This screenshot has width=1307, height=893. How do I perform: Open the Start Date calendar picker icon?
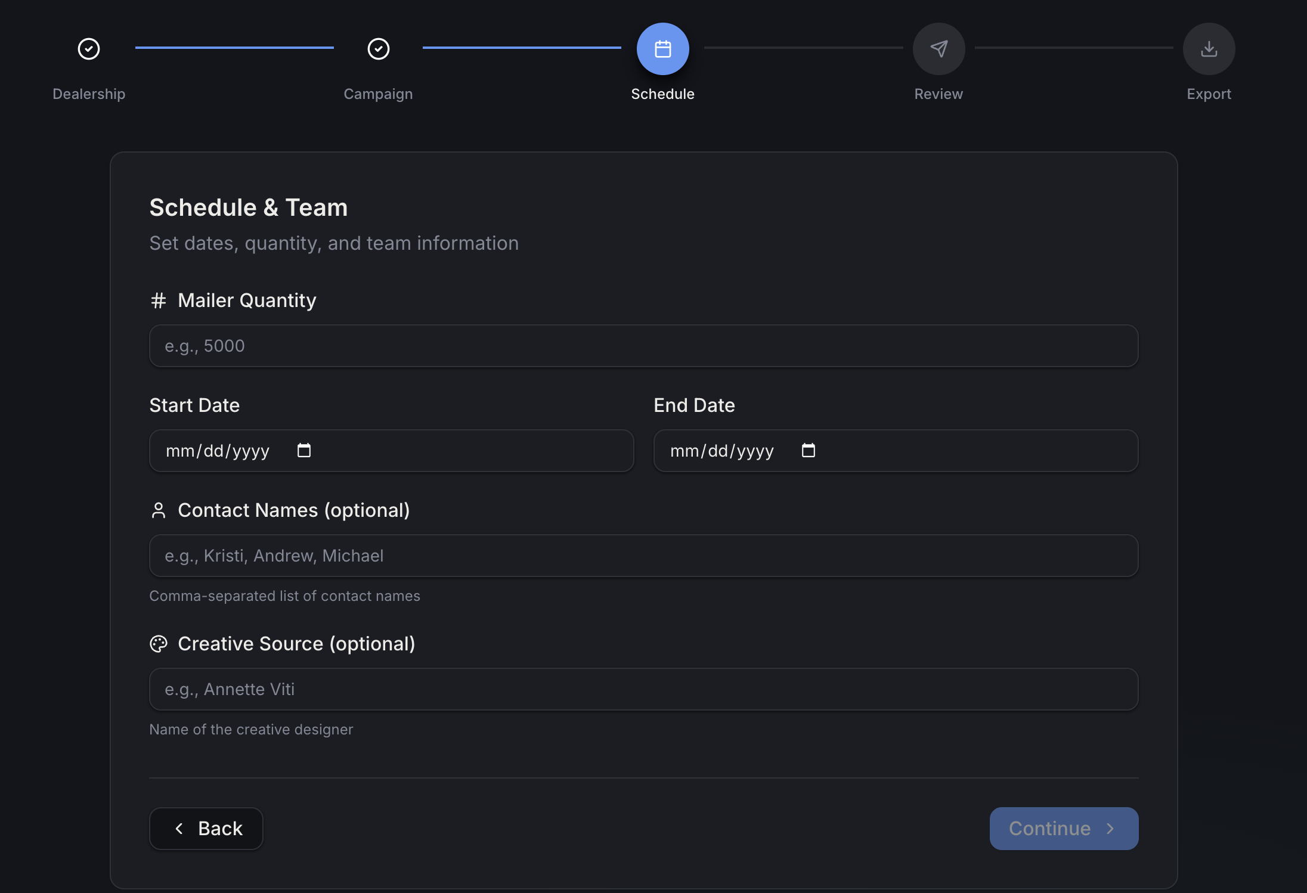(x=304, y=450)
